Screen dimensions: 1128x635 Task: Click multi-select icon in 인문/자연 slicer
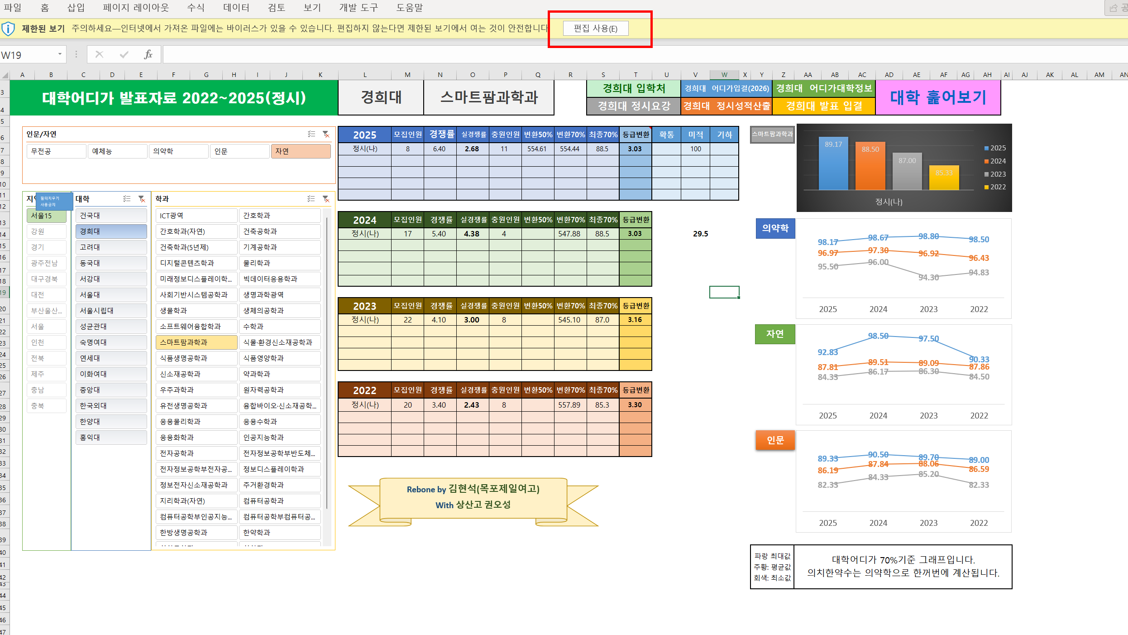click(311, 134)
